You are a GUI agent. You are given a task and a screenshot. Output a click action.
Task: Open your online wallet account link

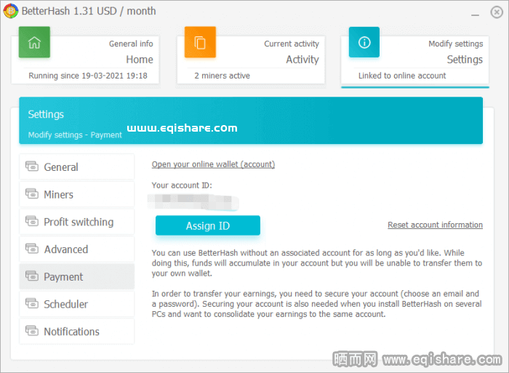point(213,164)
